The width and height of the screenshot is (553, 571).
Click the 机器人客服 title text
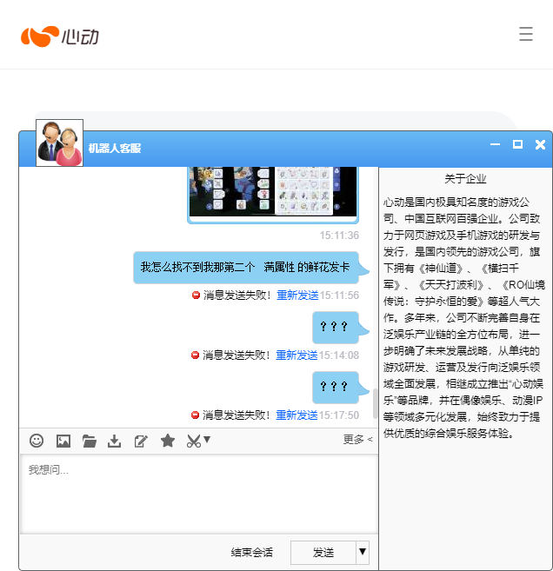[115, 149]
